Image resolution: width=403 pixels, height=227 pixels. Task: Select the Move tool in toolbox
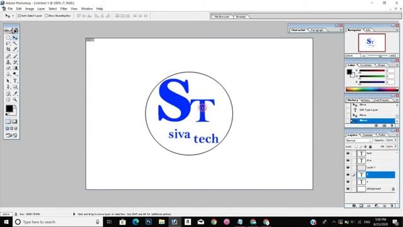(x=15, y=38)
